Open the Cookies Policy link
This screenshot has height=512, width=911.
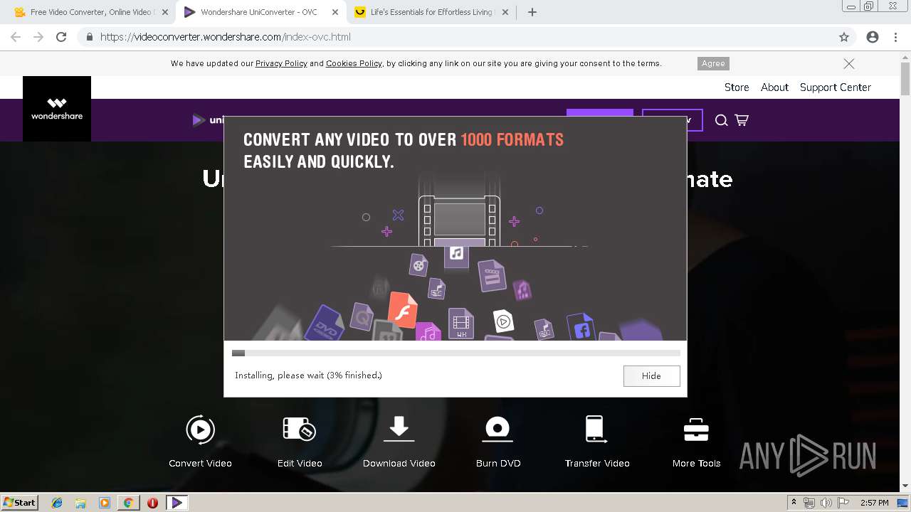(x=354, y=63)
